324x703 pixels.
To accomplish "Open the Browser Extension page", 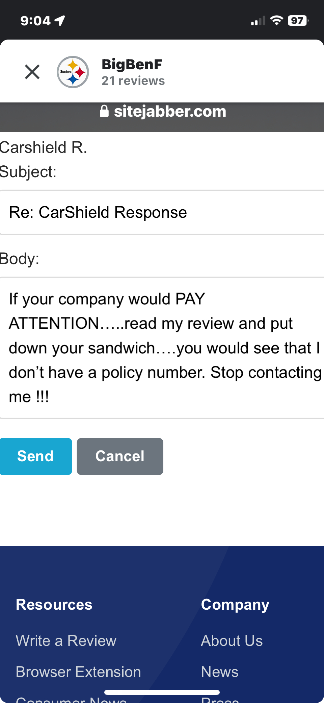I will pos(78,672).
